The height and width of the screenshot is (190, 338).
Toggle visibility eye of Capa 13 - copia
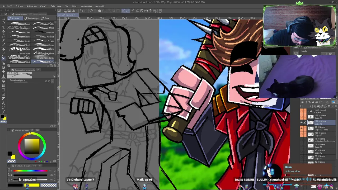pyautogui.click(x=302, y=128)
